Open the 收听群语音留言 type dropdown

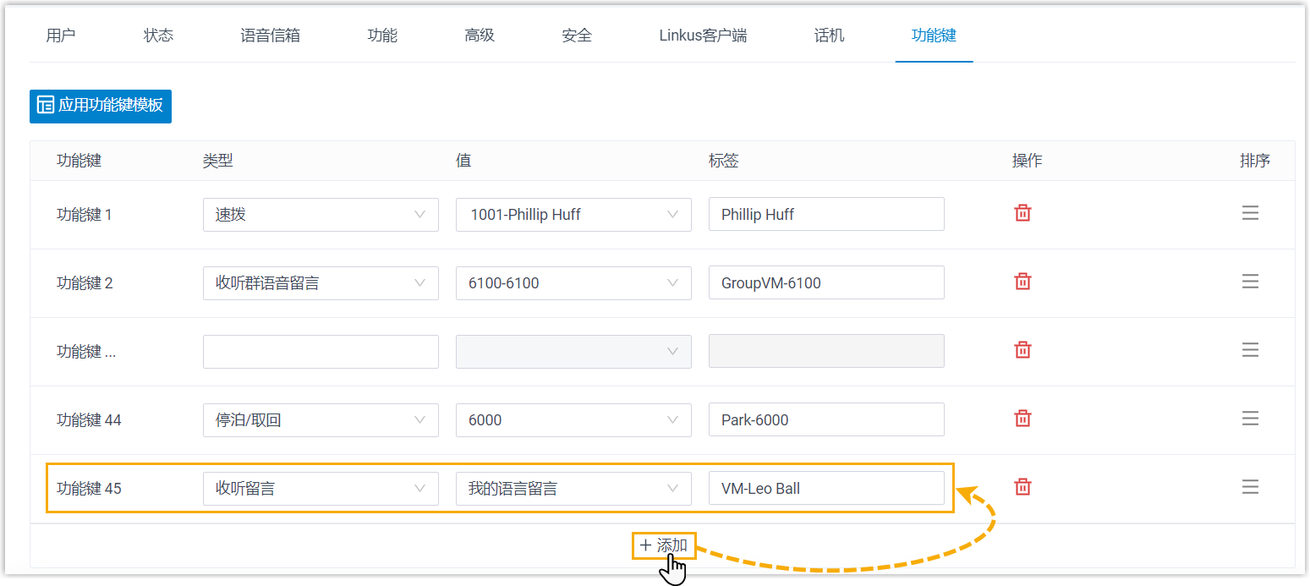321,283
